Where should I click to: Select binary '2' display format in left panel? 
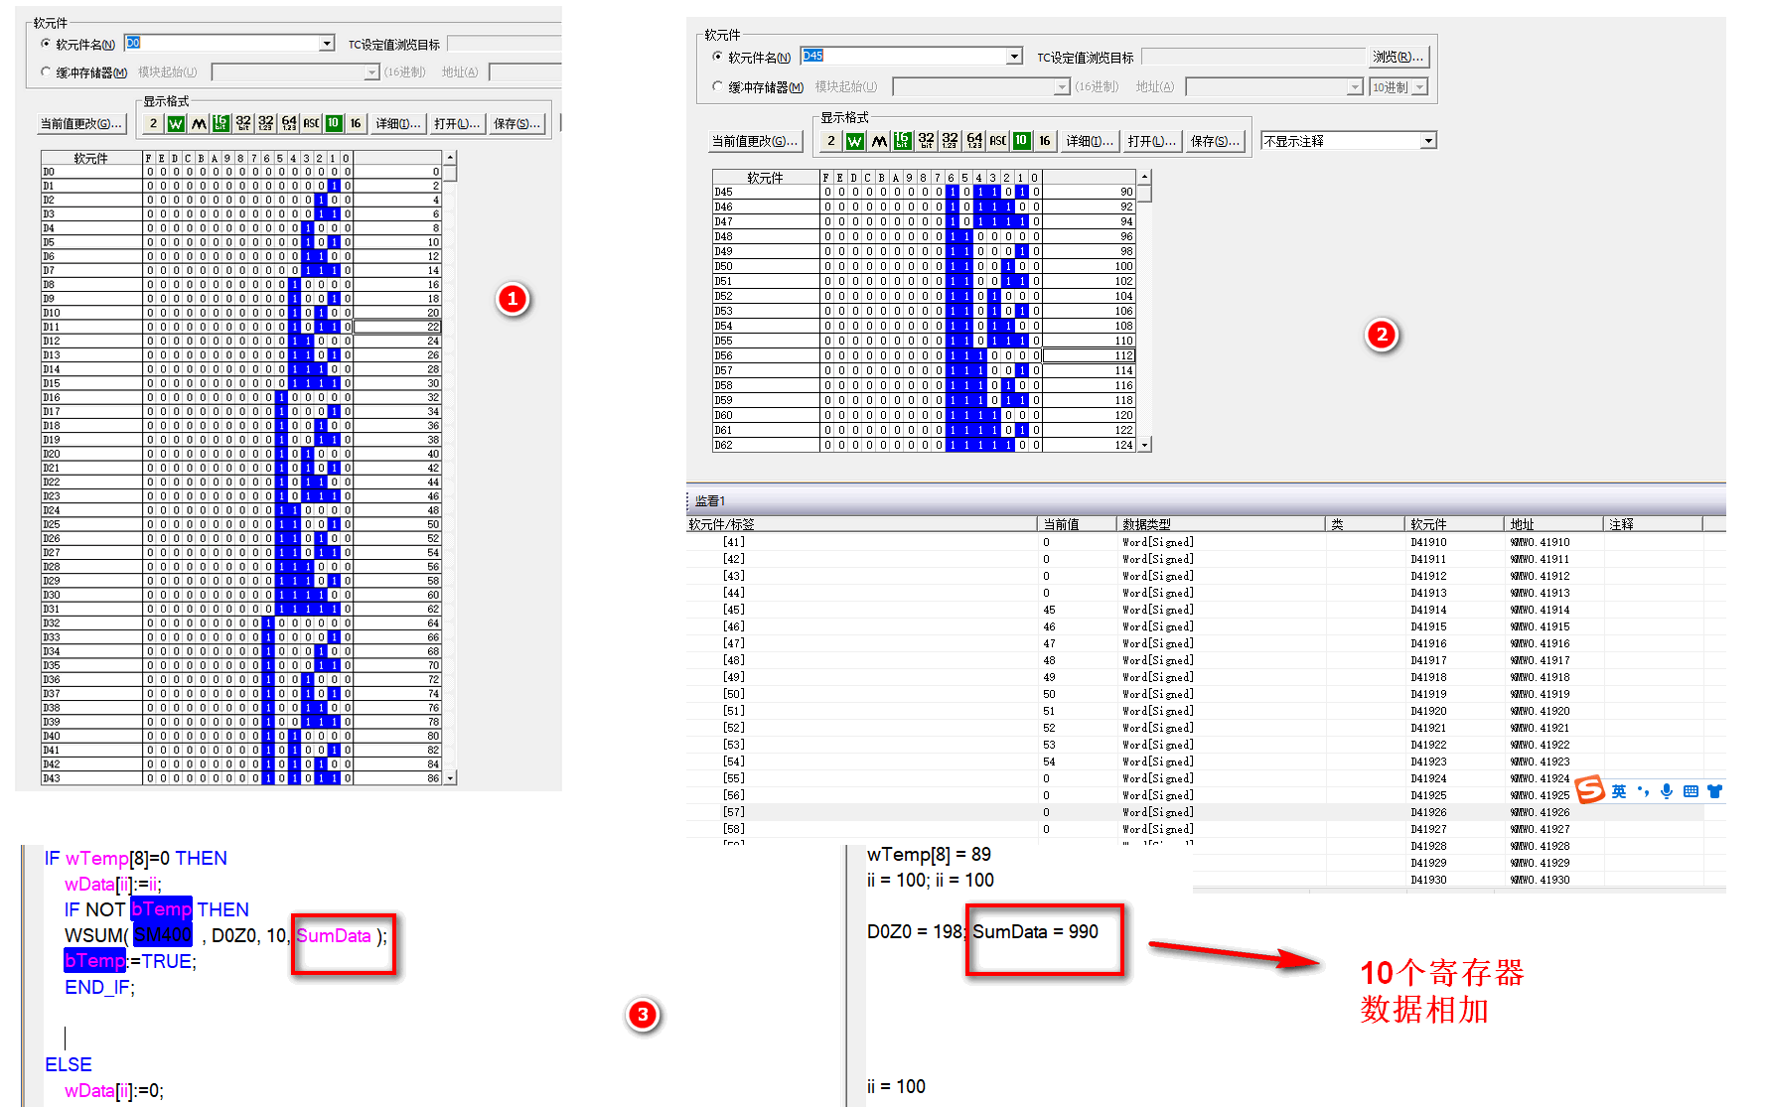(x=153, y=124)
